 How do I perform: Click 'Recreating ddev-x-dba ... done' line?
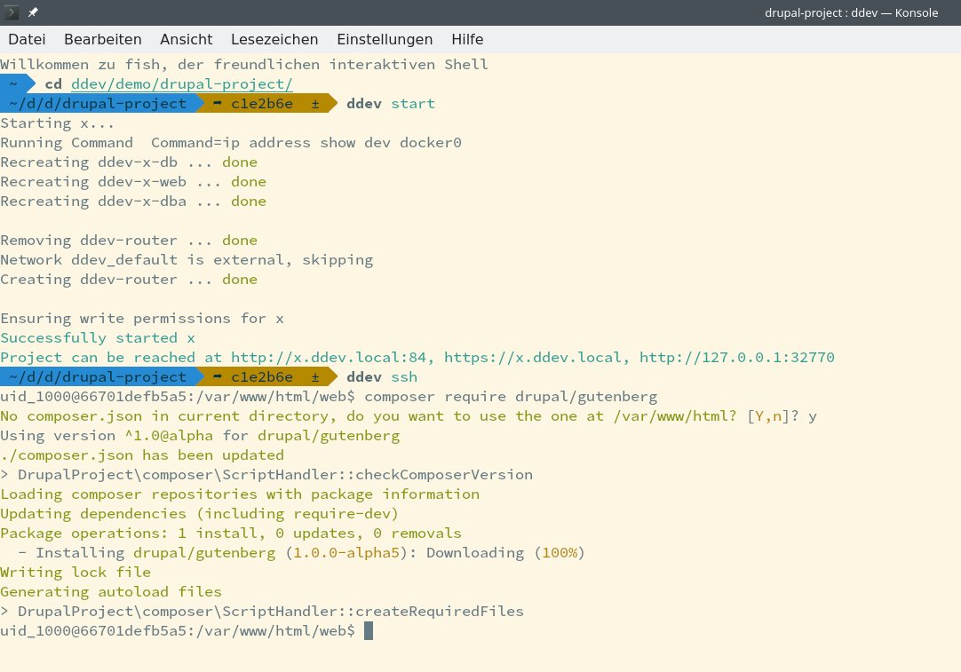[x=133, y=201]
